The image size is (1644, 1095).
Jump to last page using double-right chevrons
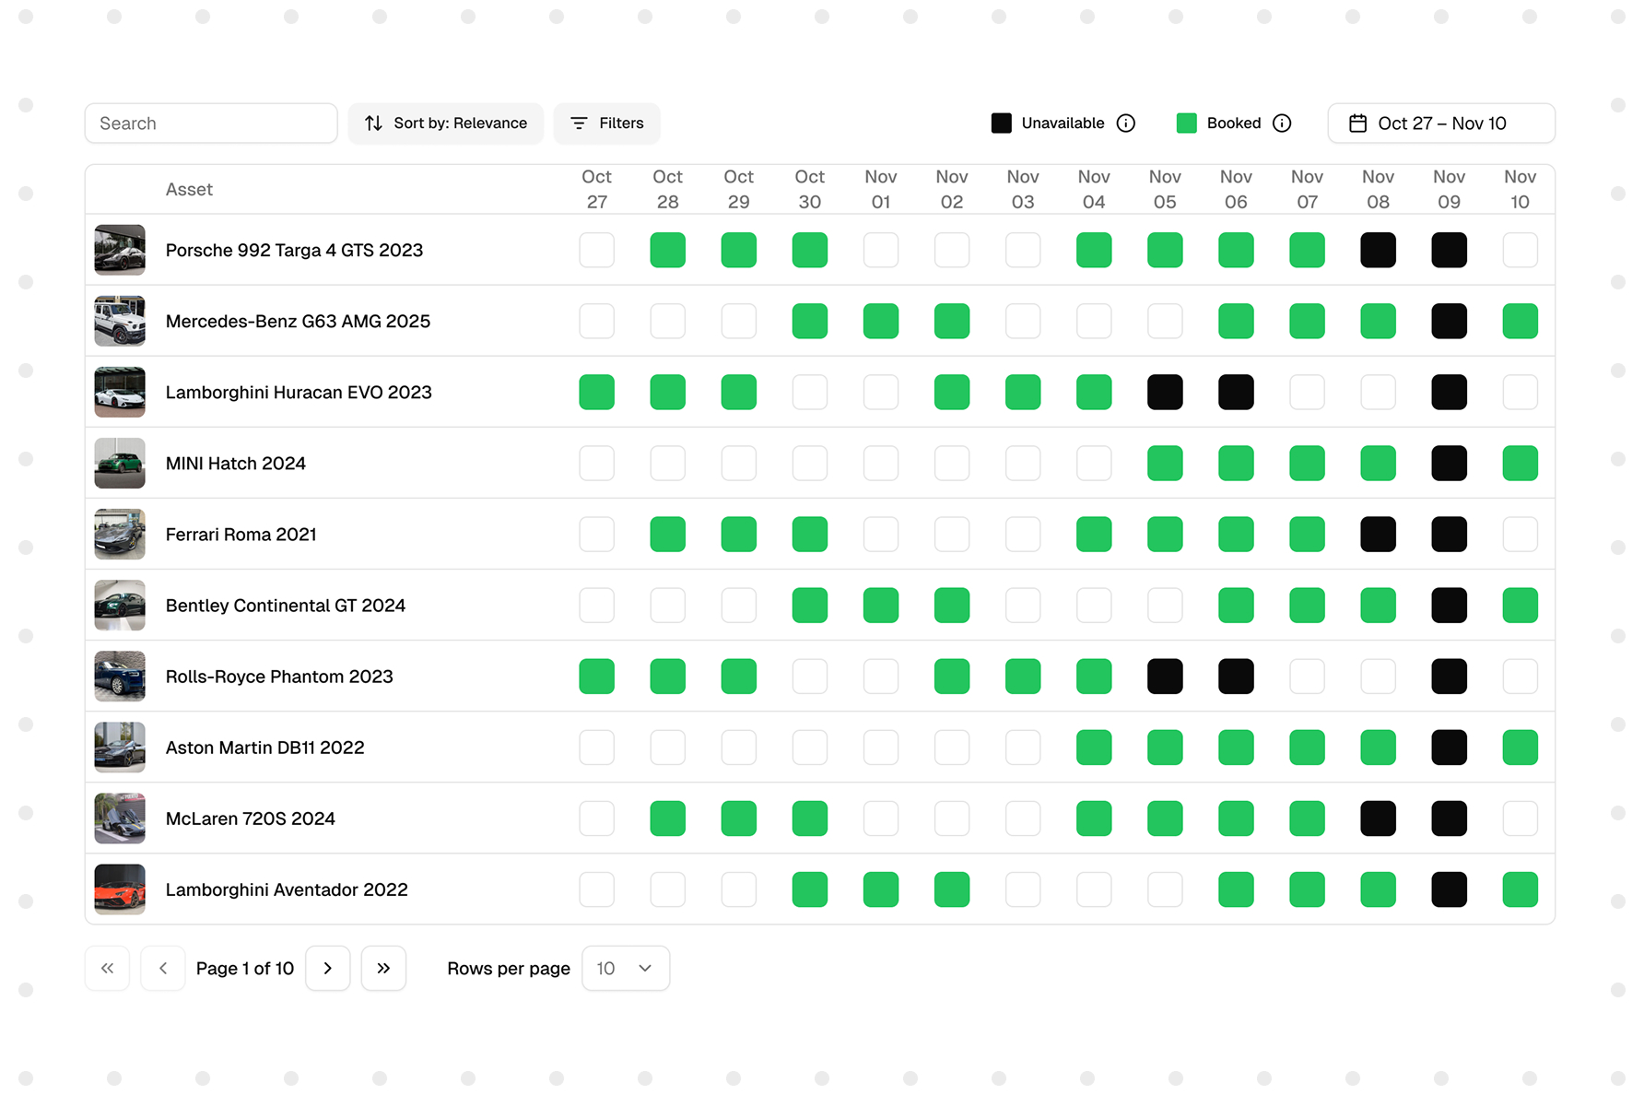[x=383, y=968]
